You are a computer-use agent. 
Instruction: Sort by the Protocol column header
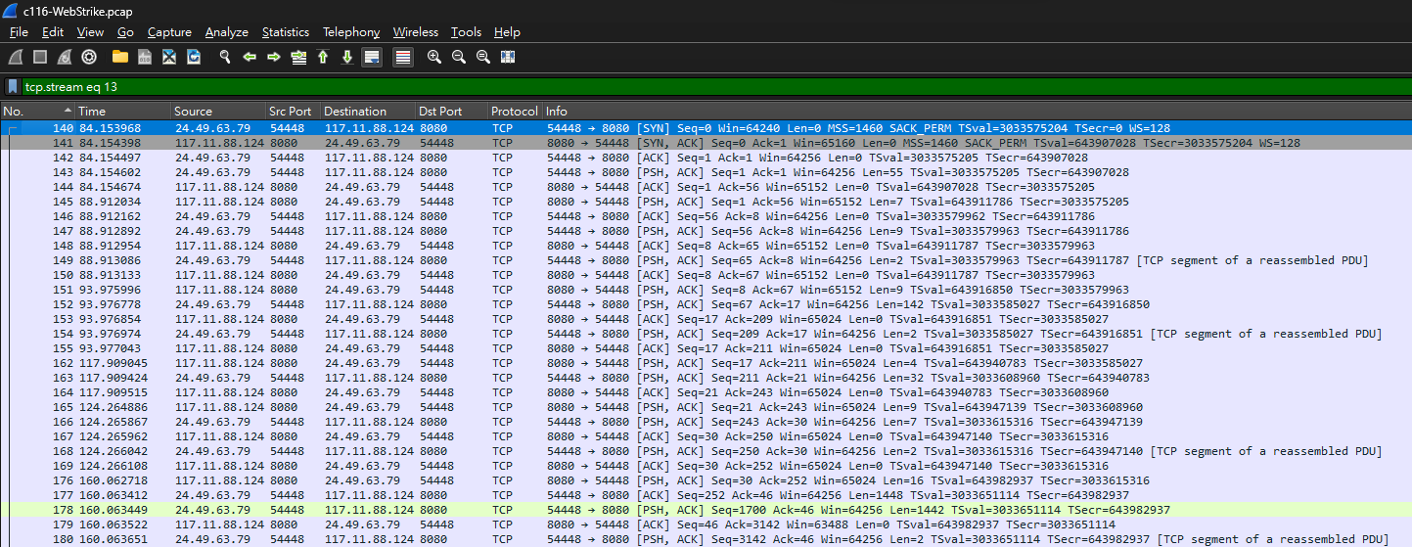515,112
